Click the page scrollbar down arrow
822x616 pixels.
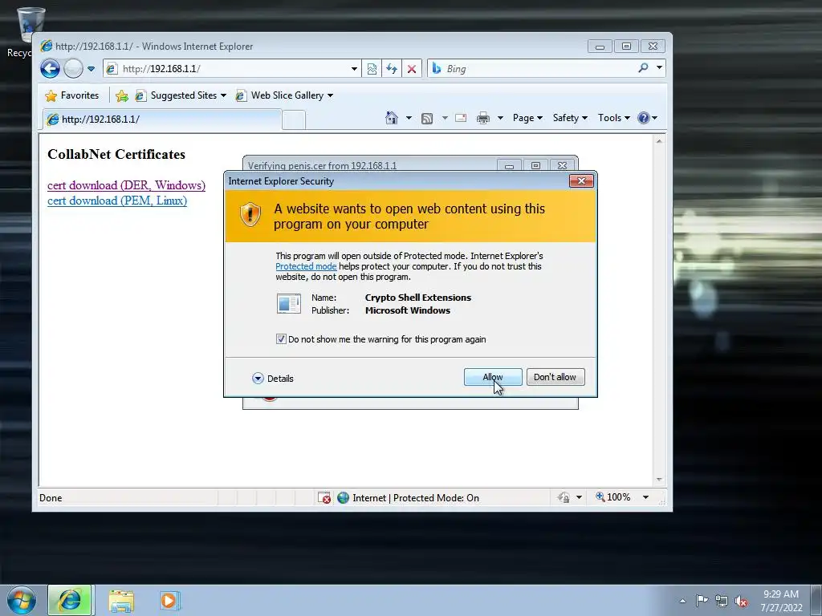pos(659,480)
